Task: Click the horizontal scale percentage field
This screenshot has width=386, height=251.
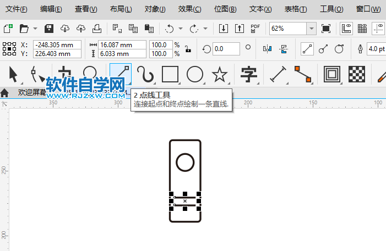Action: coord(161,44)
